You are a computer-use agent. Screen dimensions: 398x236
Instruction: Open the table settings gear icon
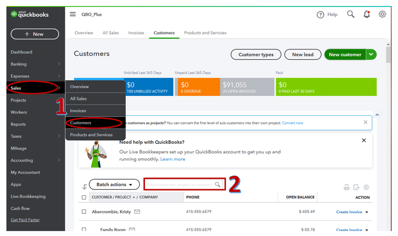point(366,187)
